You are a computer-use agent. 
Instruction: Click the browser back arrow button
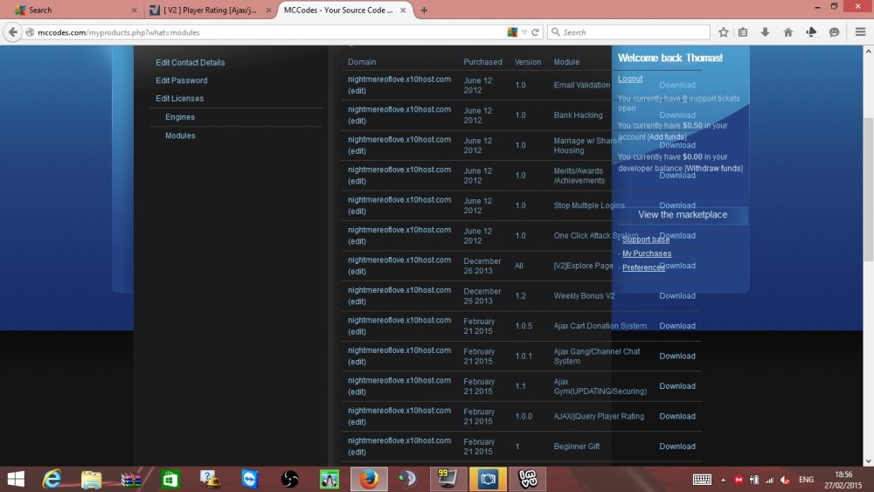13,32
